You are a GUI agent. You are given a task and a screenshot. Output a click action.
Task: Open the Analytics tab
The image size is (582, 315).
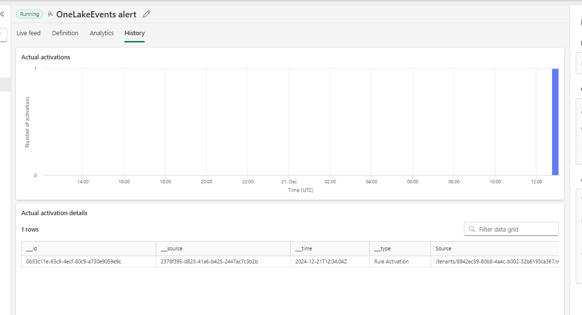pos(102,33)
